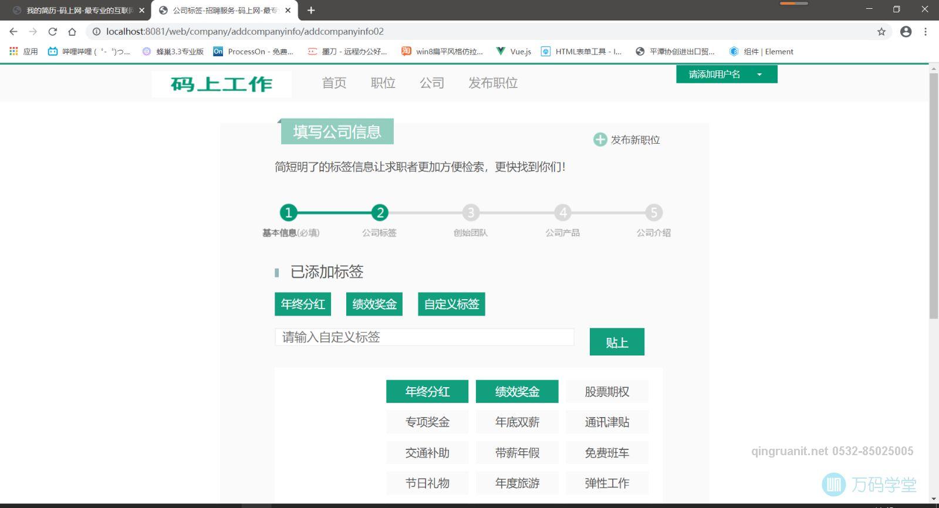Open the 平潭协创进出口 bookmark

click(x=675, y=52)
